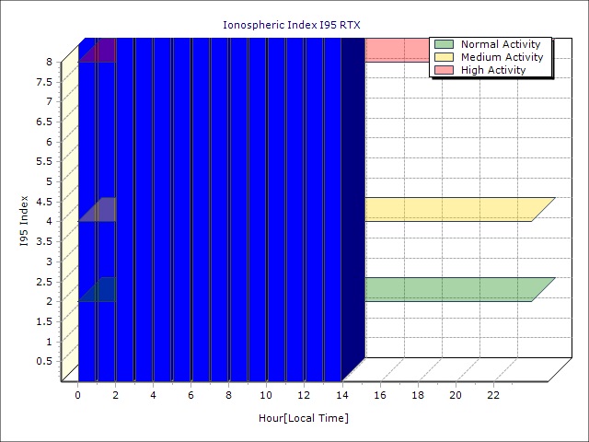Click the pink High Activity band in the chart
Screen dimensions: 589x442
pyautogui.click(x=397, y=50)
